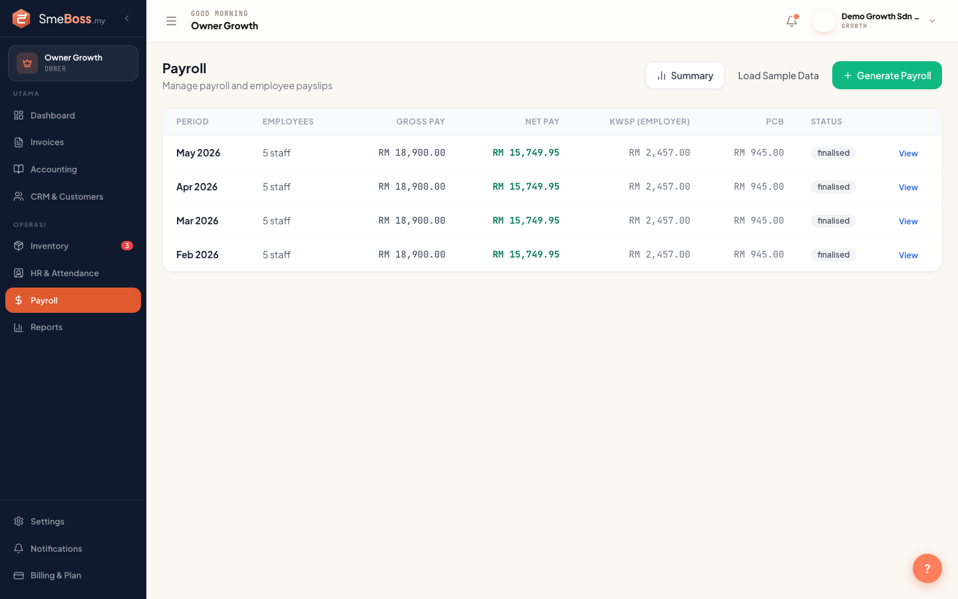
Task: Click the Apr 2026 period cell
Action: pyautogui.click(x=197, y=187)
